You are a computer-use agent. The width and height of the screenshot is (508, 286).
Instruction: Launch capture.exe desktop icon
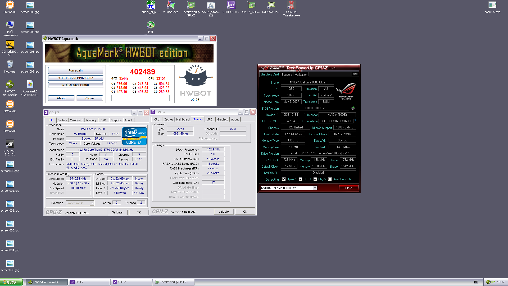[x=492, y=7]
